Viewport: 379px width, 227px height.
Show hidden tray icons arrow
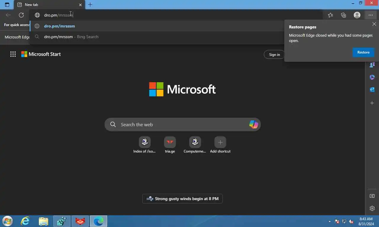(330, 221)
